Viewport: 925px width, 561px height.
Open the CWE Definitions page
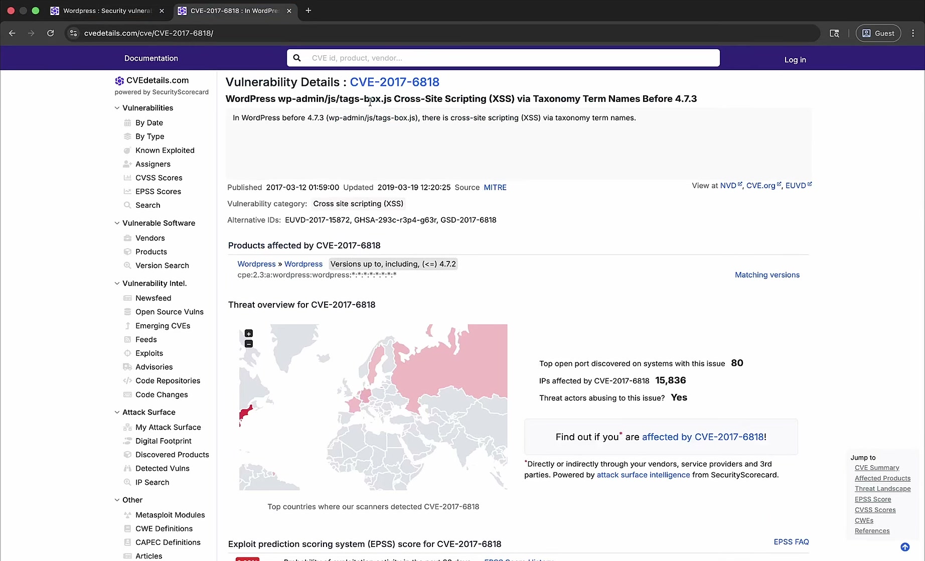[x=164, y=528]
